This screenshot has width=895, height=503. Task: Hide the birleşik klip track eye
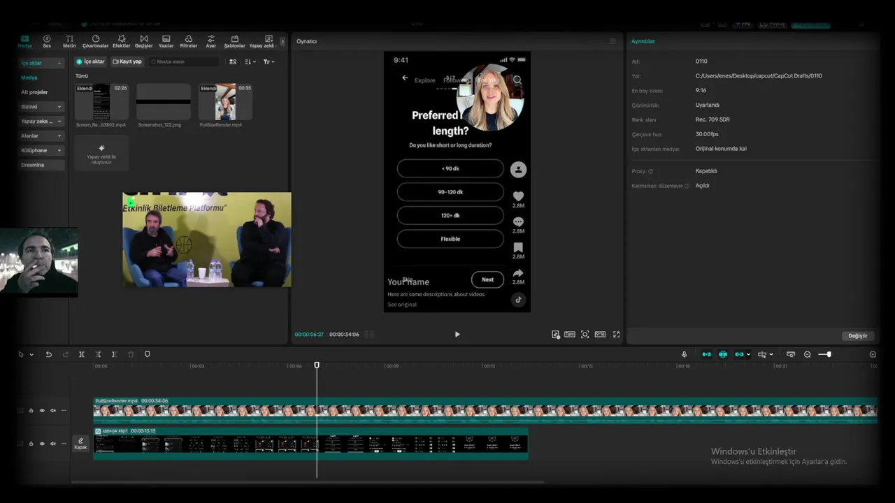(x=42, y=444)
